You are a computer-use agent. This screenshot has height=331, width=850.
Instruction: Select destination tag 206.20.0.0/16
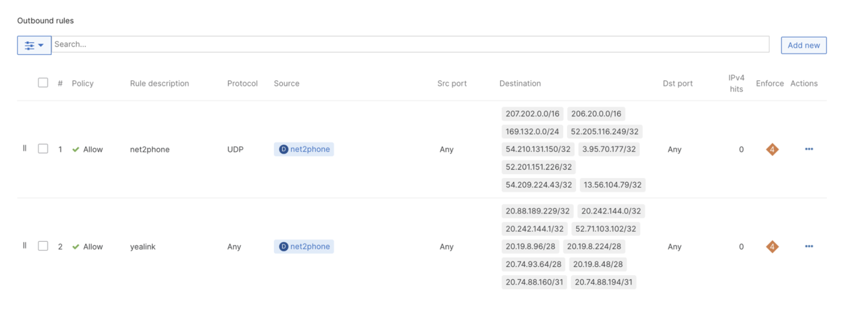coord(596,114)
